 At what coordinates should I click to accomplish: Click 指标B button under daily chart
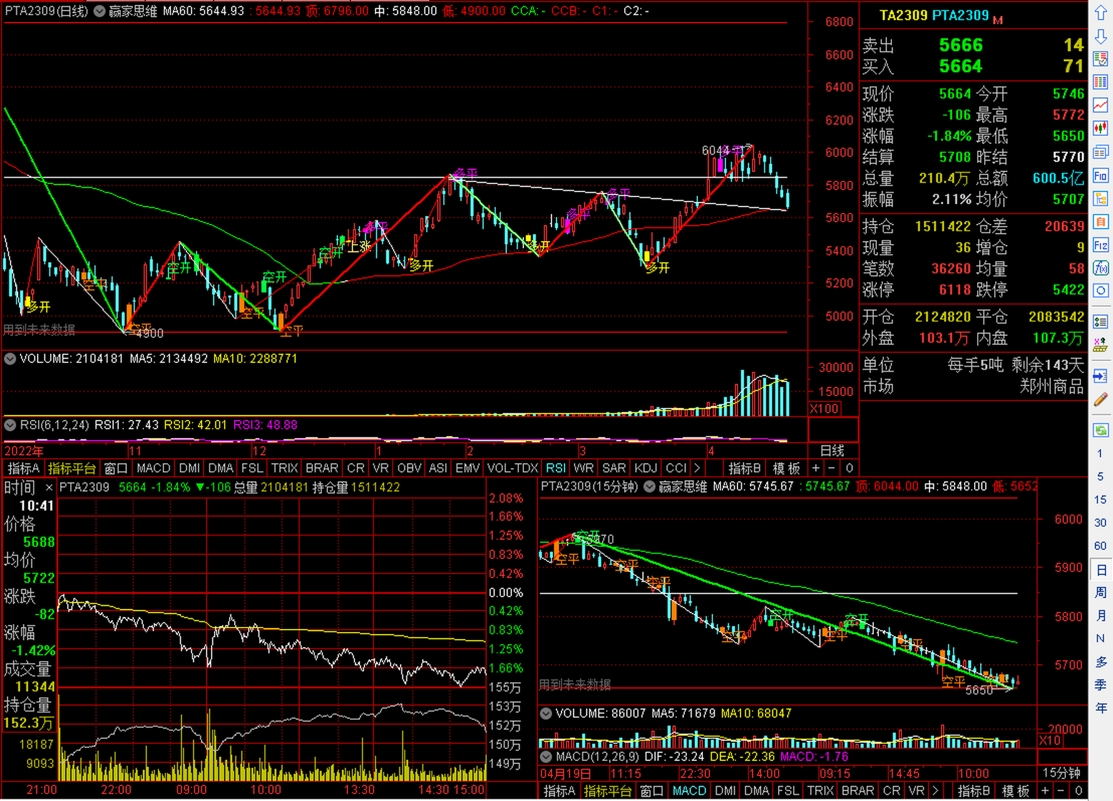click(745, 468)
